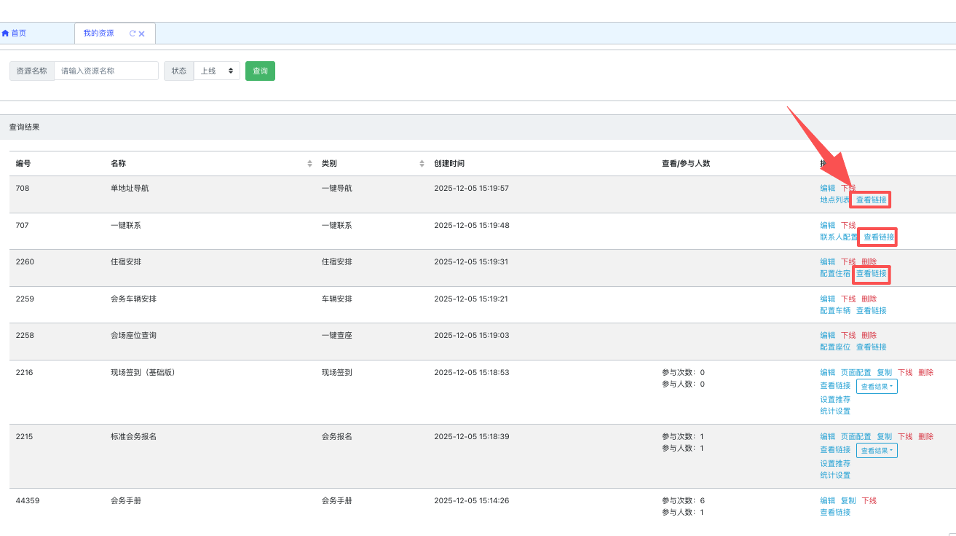
Task: Click 页面配置 for 现场签到（基础版）
Action: [x=856, y=372]
